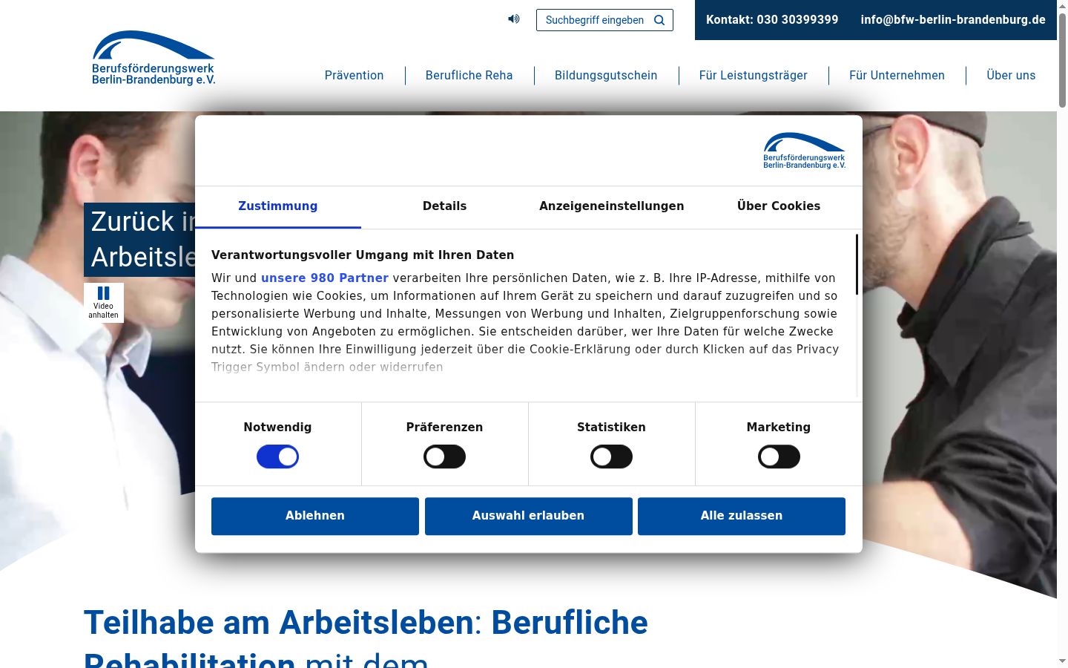Enable the Marketing cookie switch

[779, 457]
